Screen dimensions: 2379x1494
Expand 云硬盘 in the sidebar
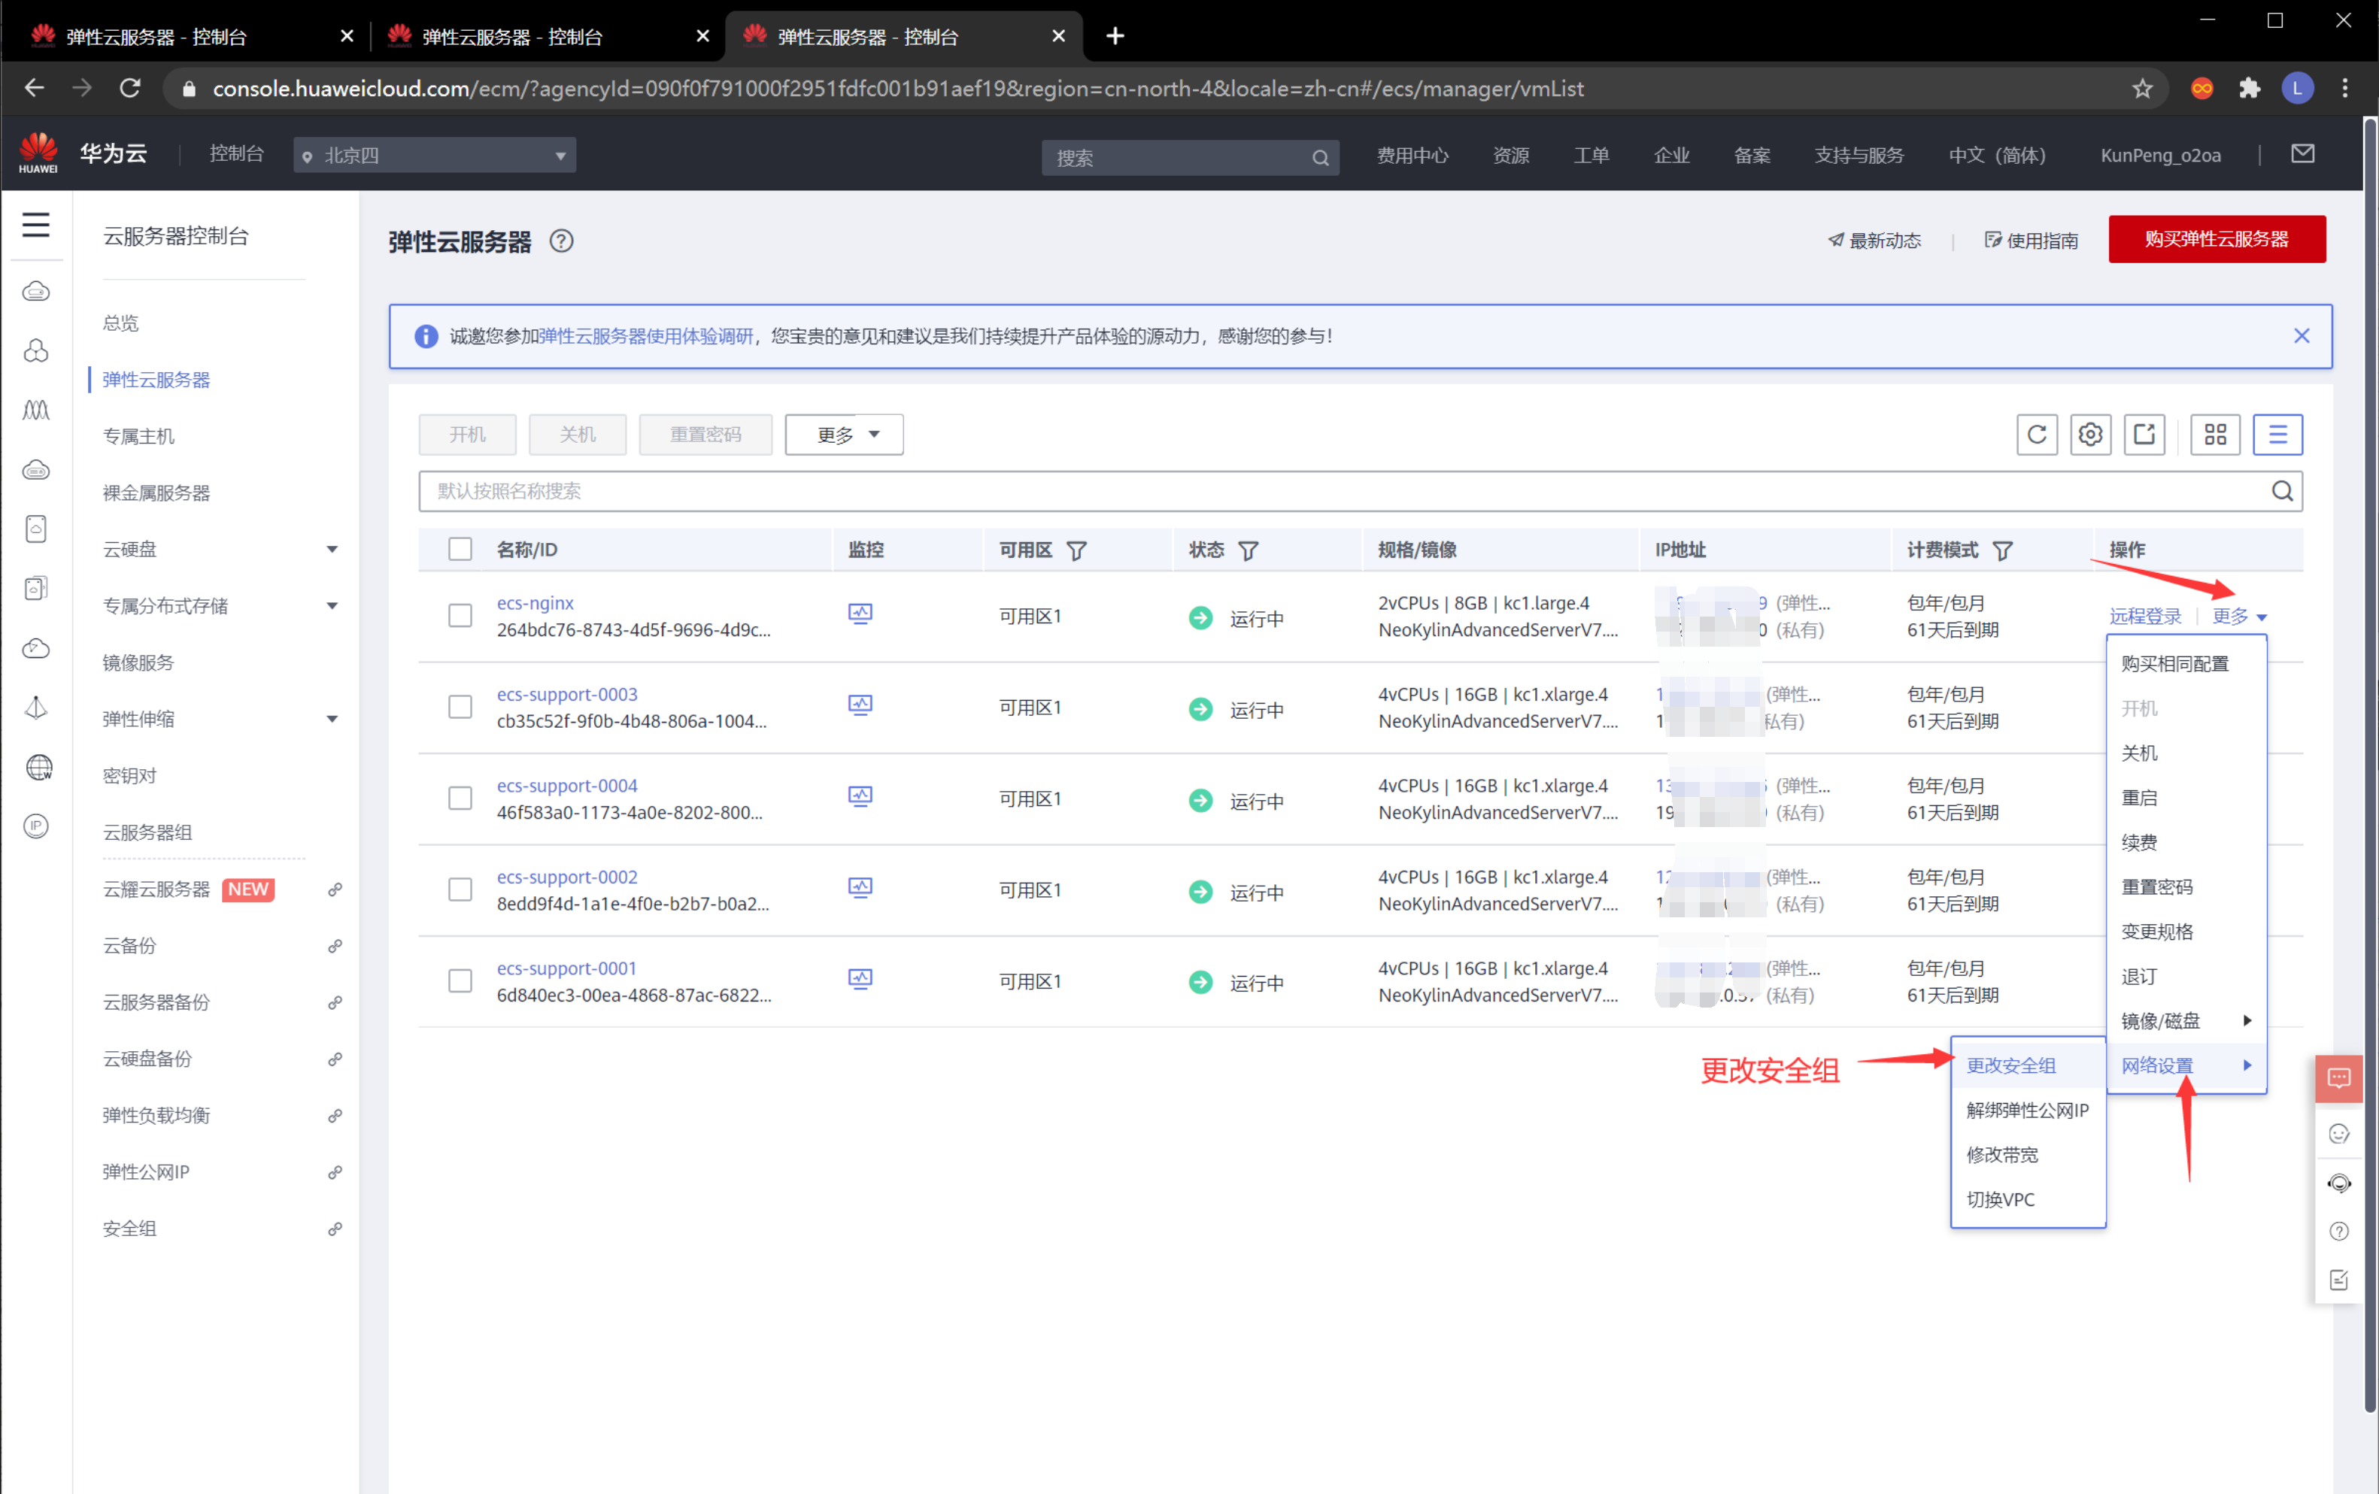click(332, 549)
